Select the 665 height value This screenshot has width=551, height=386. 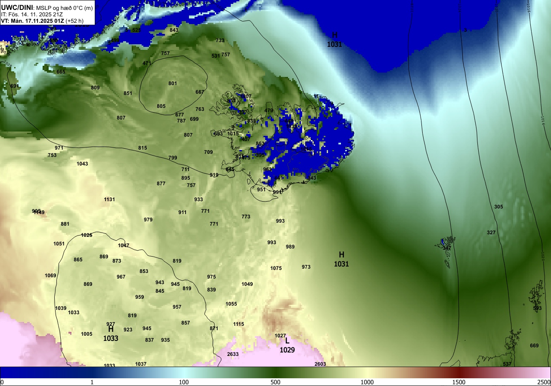[61, 72]
